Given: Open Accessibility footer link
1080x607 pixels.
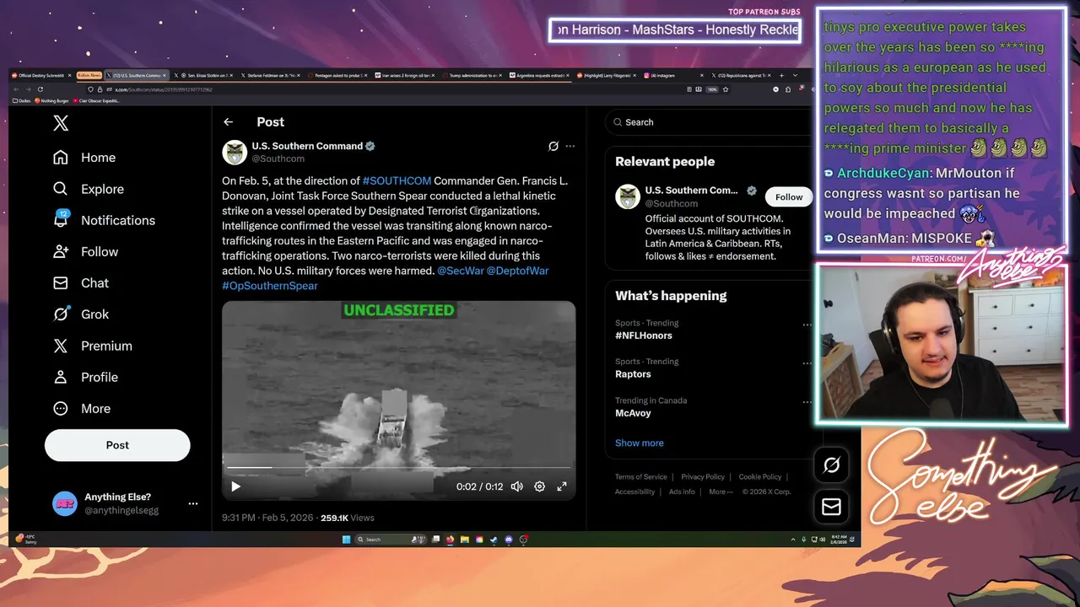Looking at the screenshot, I should point(635,492).
